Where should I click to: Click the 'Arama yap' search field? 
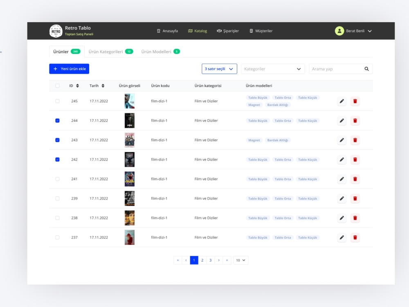pyautogui.click(x=341, y=69)
